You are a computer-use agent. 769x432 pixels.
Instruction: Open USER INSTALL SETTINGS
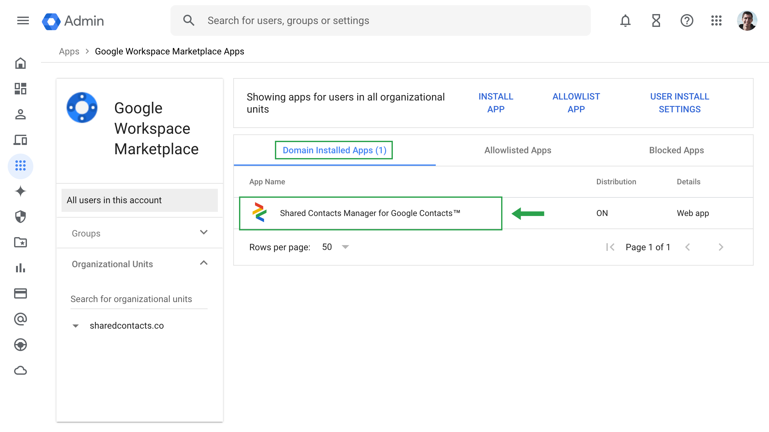pyautogui.click(x=680, y=103)
